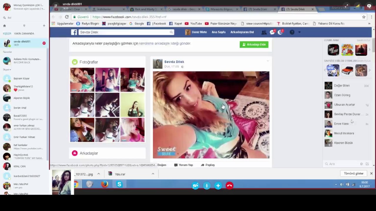Click Arkadaşlarını Bul in Facebook header
The height and width of the screenshot is (211, 376).
tap(242, 32)
